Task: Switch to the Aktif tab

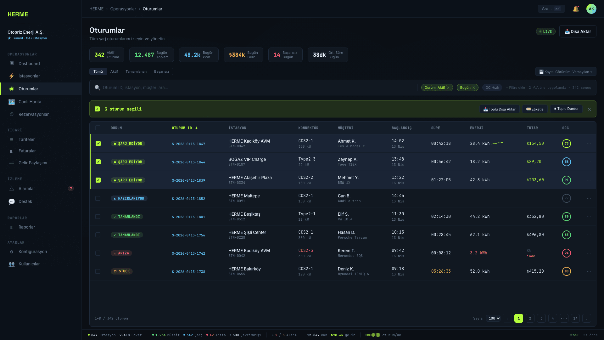Action: click(114, 71)
